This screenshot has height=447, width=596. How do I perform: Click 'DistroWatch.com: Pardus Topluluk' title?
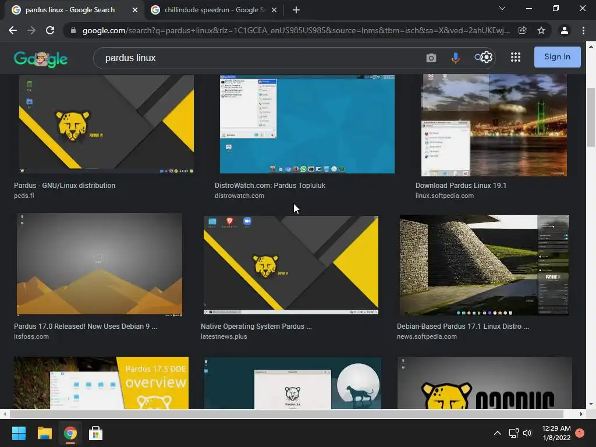click(x=270, y=186)
